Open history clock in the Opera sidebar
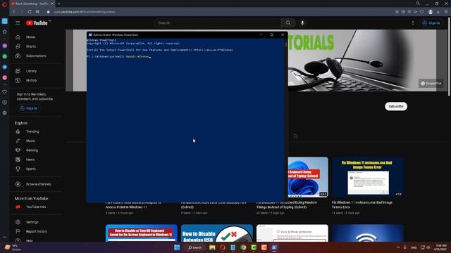Image resolution: width=451 pixels, height=253 pixels. (5, 103)
